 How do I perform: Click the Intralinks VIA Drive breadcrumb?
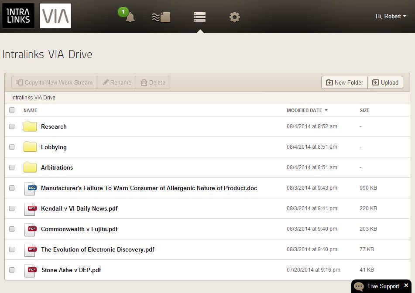click(33, 98)
